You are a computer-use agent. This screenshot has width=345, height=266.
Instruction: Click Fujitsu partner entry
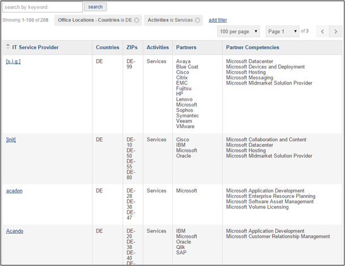point(184,88)
